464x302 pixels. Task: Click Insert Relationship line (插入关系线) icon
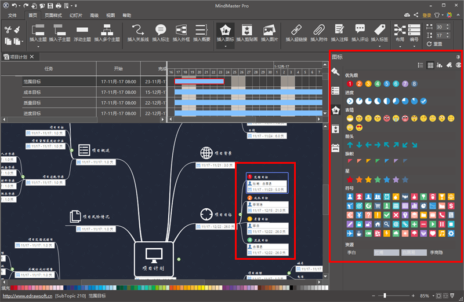click(x=138, y=30)
